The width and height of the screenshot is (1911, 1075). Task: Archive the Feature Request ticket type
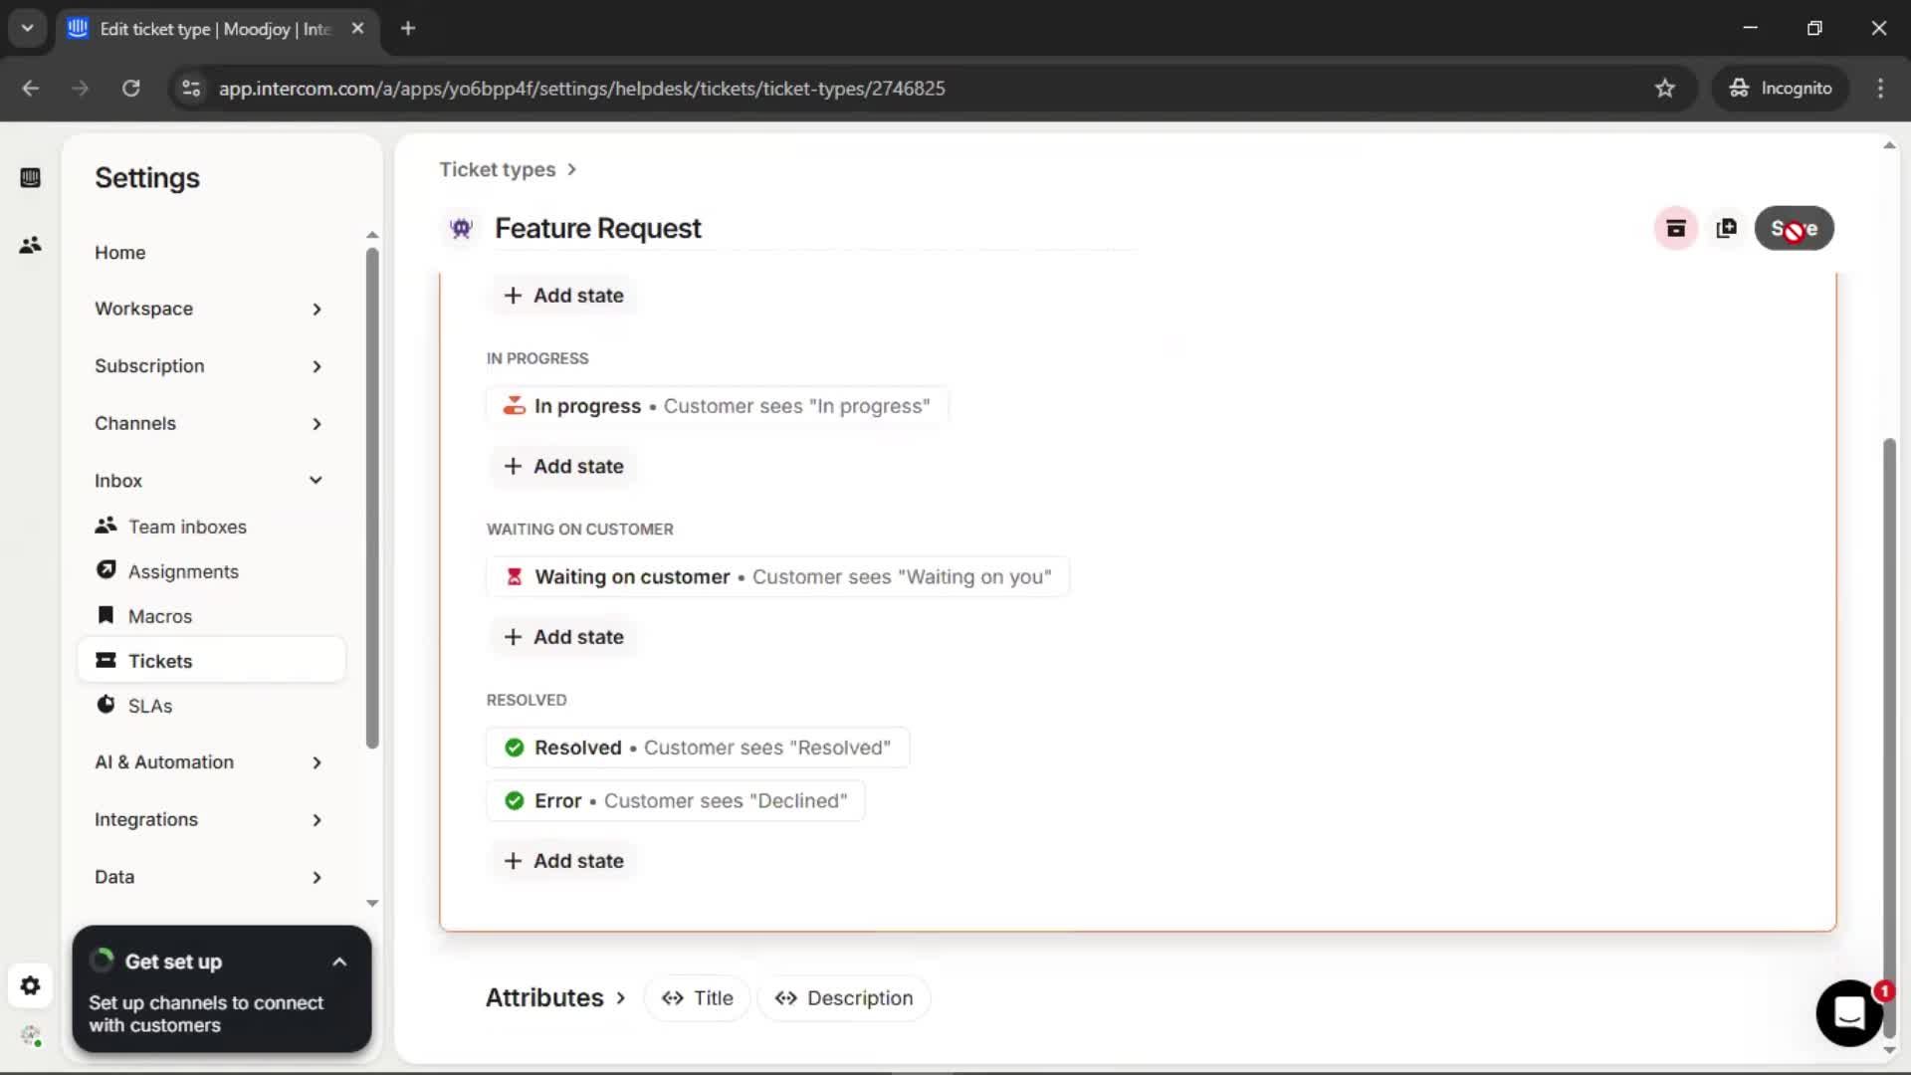(1676, 229)
